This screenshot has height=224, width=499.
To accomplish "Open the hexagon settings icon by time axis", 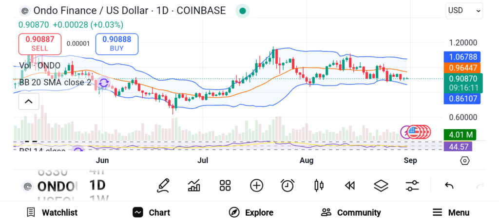I will [x=464, y=160].
